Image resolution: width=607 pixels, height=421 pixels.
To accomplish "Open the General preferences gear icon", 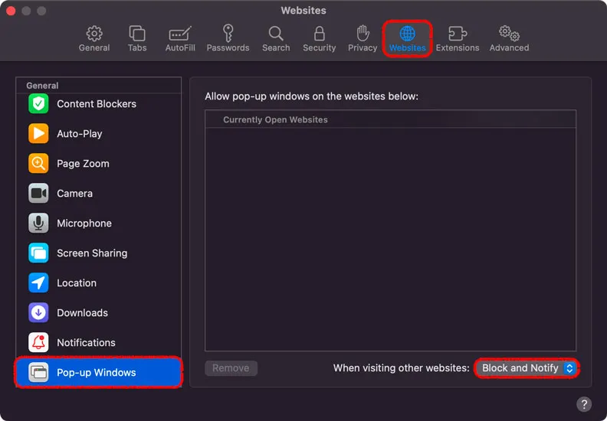I will click(94, 39).
